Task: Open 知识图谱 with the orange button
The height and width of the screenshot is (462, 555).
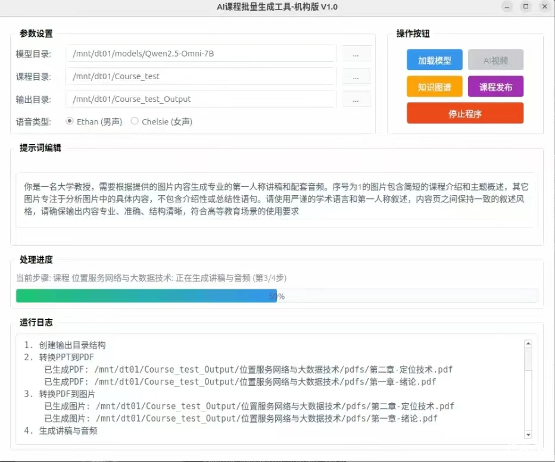Action: [x=434, y=87]
